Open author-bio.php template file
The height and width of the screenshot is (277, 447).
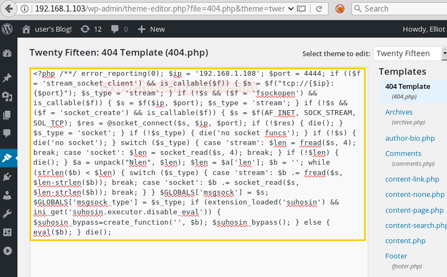[410, 138]
